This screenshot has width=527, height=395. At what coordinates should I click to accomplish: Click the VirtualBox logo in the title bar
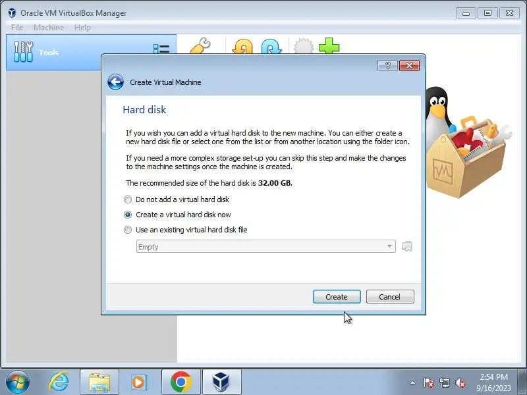pyautogui.click(x=12, y=13)
